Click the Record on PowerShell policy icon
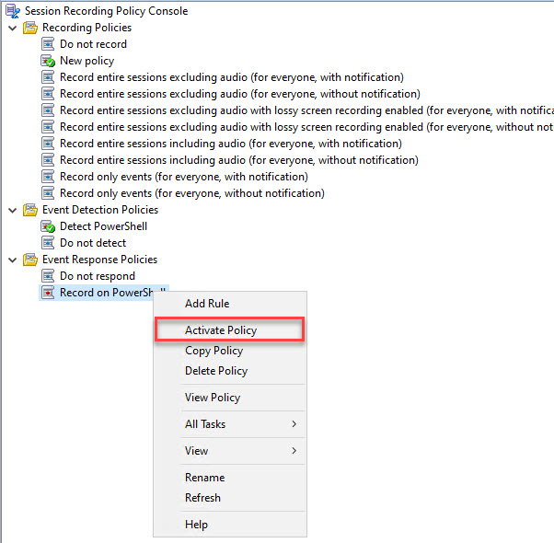The width and height of the screenshot is (554, 543). [48, 293]
